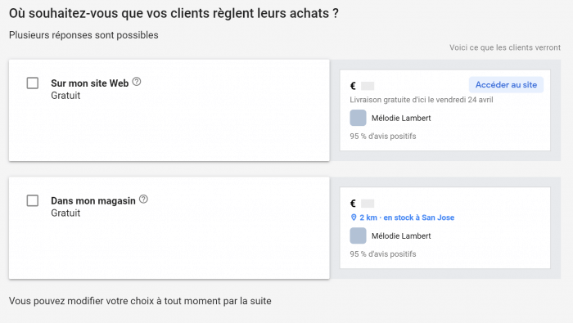Click the euro symbol in store preview
The image size is (573, 323).
click(353, 204)
